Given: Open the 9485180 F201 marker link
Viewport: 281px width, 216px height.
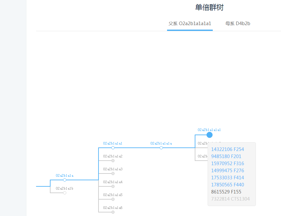Looking at the screenshot, I should pyautogui.click(x=226, y=156).
